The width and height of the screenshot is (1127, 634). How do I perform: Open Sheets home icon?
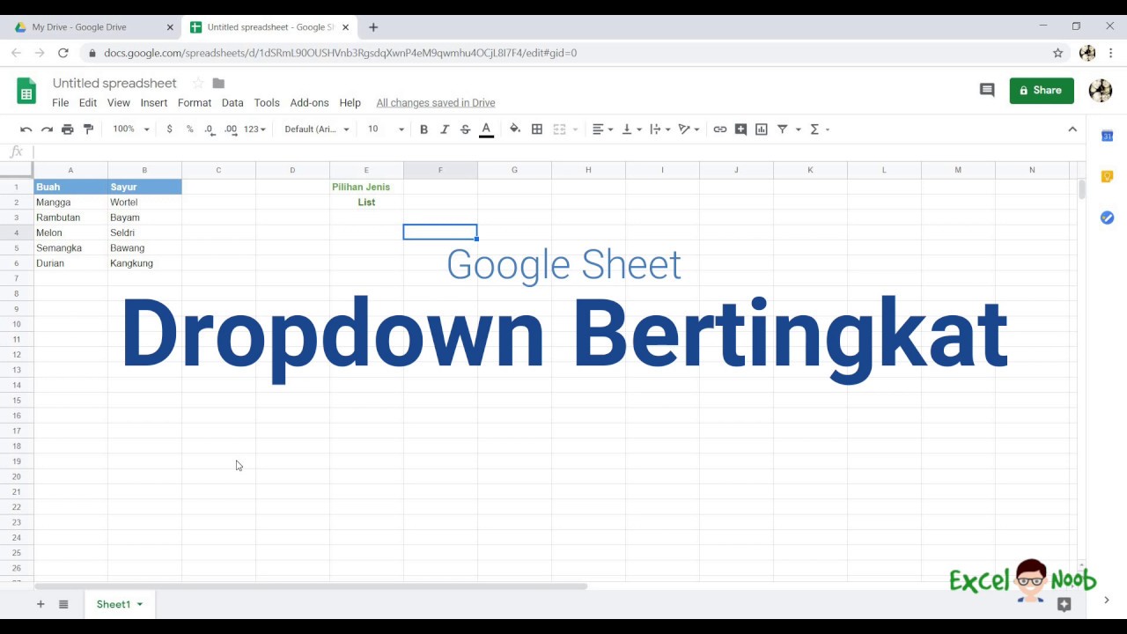pyautogui.click(x=26, y=91)
